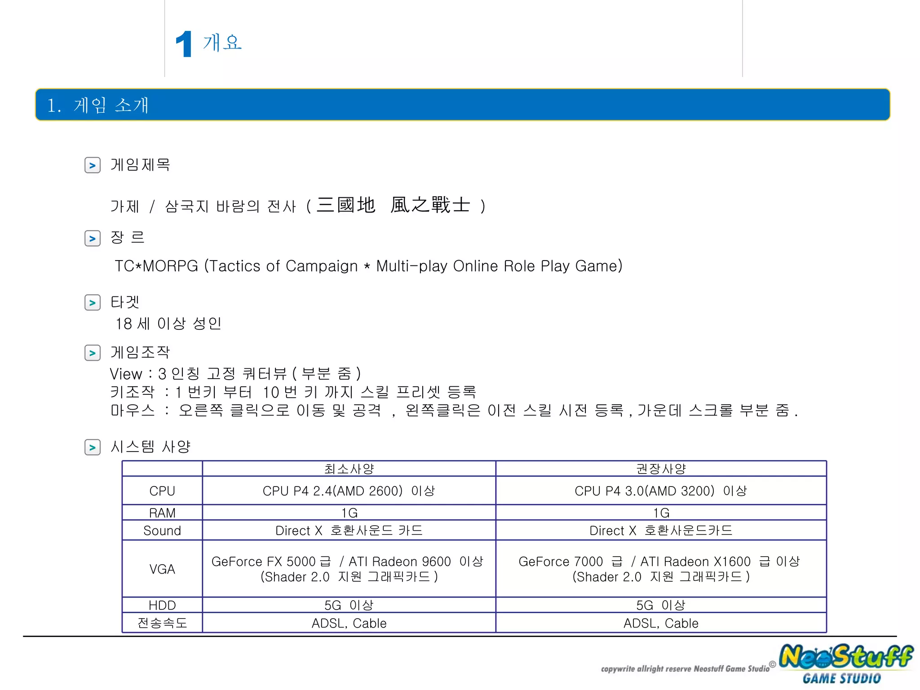Image resolution: width=920 pixels, height=690 pixels.
Task: Click the bullet icon beside 시스템 사양
Action: pyautogui.click(x=93, y=447)
